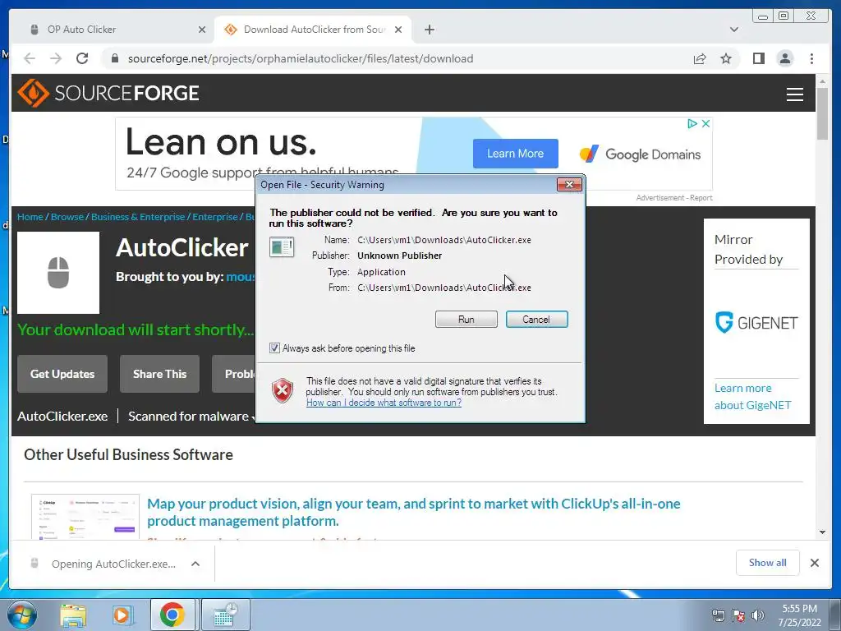
Task: Click 'Scanned for malware' text
Action: 188,417
